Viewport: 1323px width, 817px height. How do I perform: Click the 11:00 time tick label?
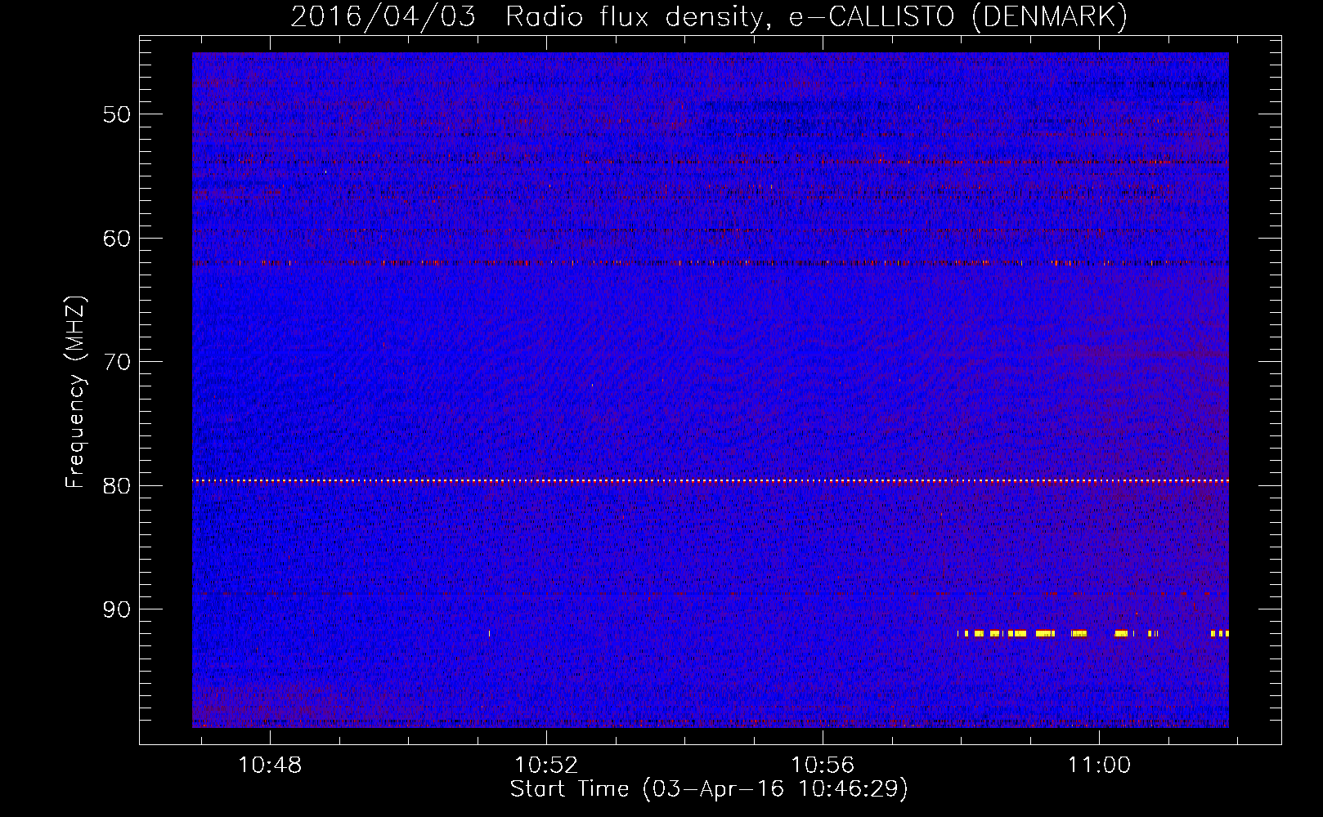pyautogui.click(x=1099, y=765)
